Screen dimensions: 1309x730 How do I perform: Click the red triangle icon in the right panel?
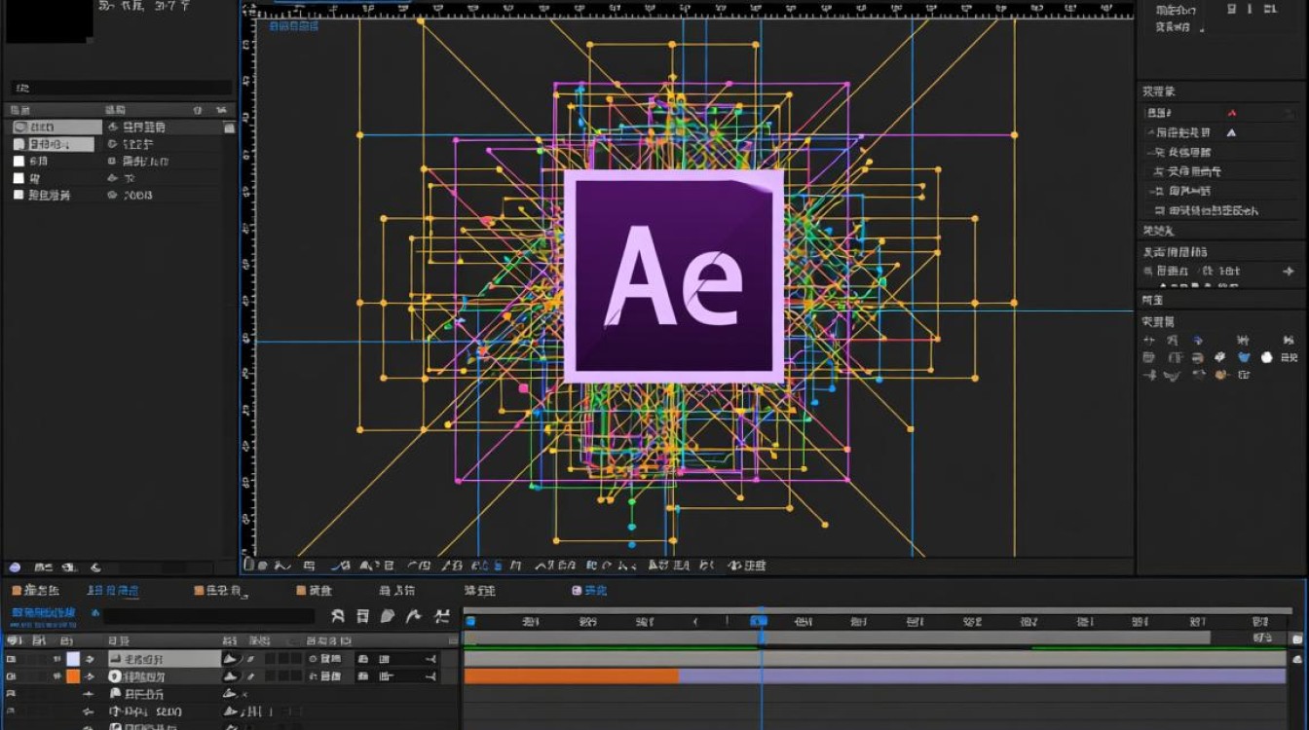click(x=1231, y=113)
